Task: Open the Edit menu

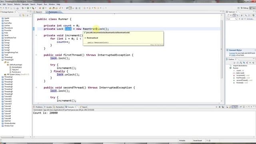Action: (4, 4)
